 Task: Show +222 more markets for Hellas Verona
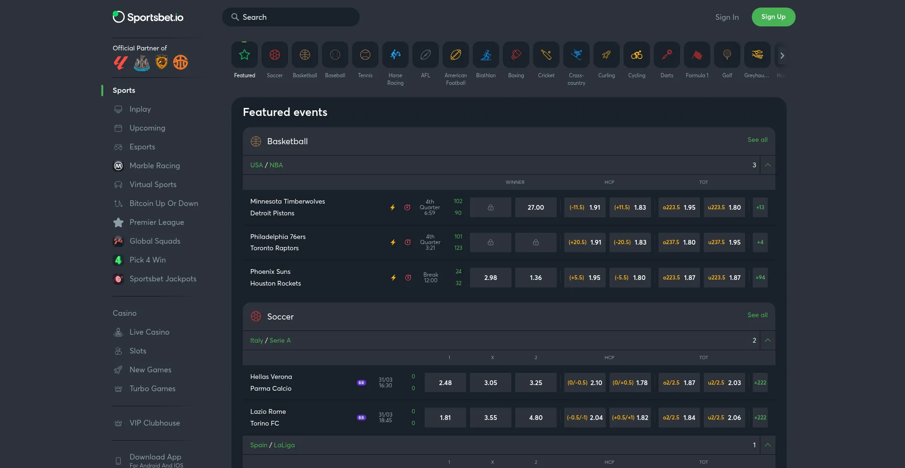pyautogui.click(x=760, y=383)
